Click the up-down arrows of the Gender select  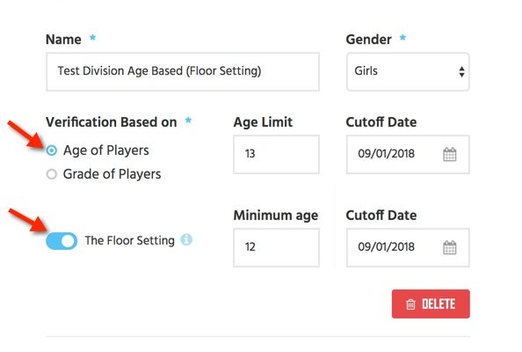coord(461,71)
